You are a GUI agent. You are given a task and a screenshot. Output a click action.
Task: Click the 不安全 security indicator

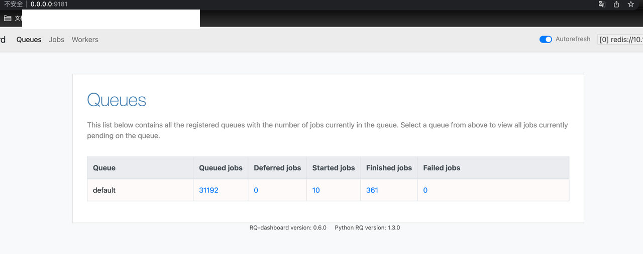click(14, 4)
